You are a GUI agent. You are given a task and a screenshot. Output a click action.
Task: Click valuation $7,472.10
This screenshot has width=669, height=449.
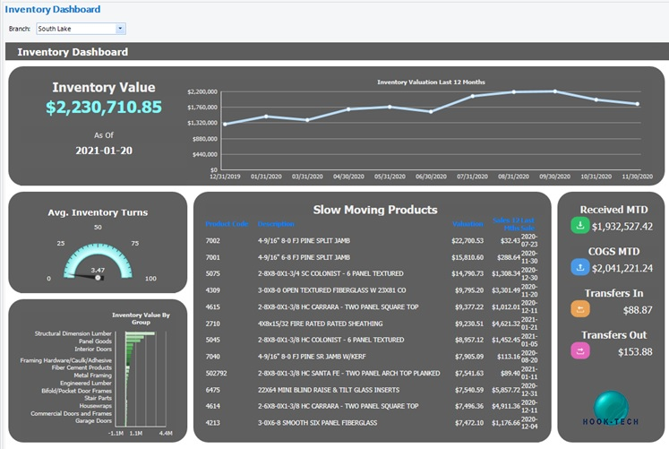coord(469,422)
